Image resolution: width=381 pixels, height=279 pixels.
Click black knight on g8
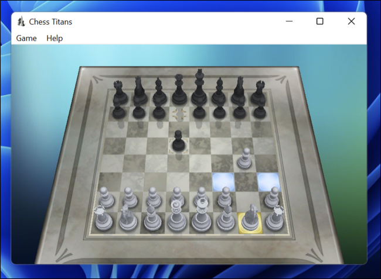pos(239,90)
